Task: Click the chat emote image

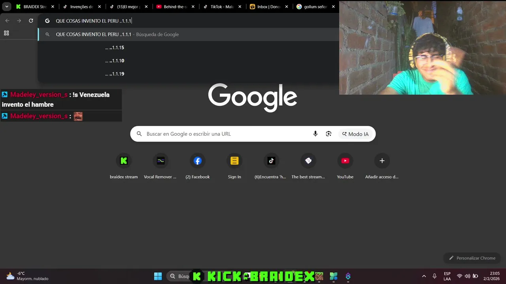Action: pos(78,116)
